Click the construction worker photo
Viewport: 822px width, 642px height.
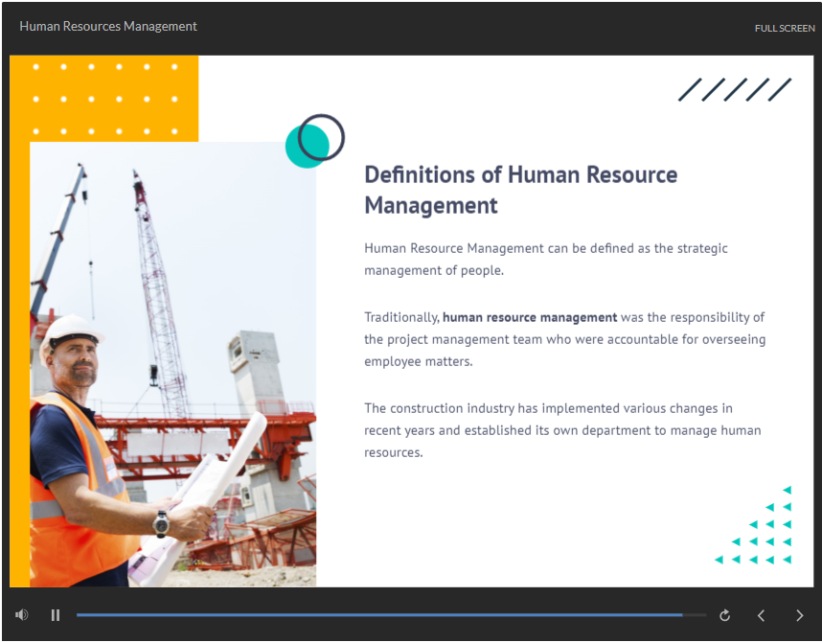click(x=172, y=364)
